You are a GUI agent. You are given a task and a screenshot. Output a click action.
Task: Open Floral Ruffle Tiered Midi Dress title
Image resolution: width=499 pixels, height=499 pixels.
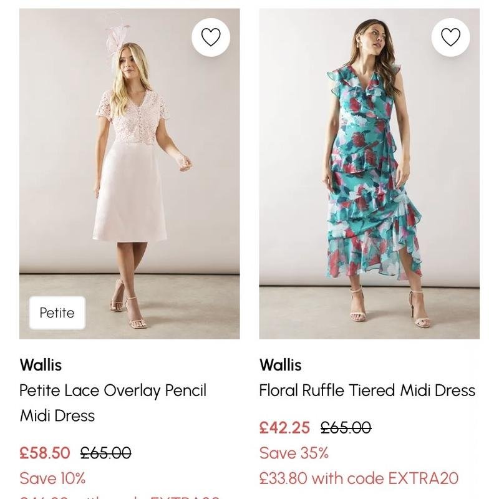coord(367,390)
